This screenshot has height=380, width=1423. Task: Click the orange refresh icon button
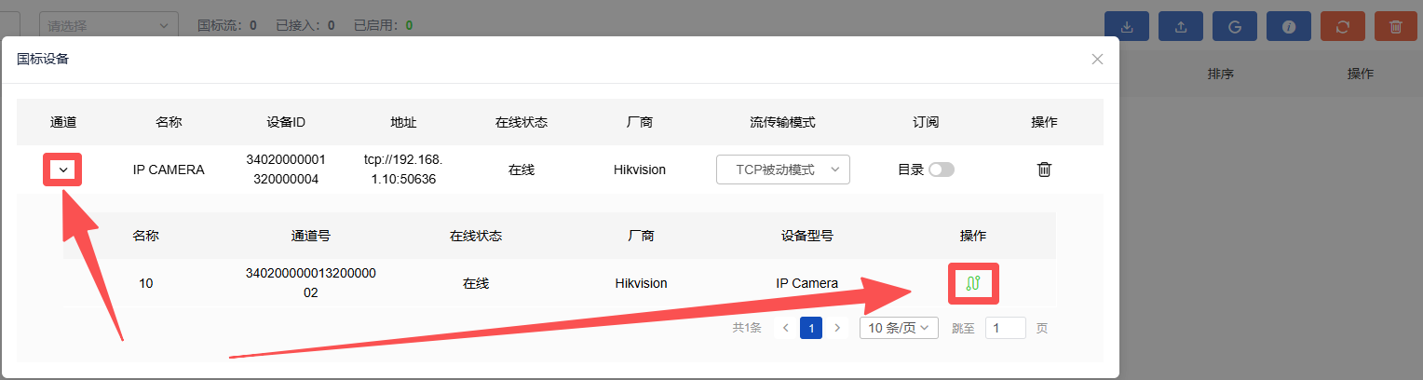click(x=1343, y=26)
